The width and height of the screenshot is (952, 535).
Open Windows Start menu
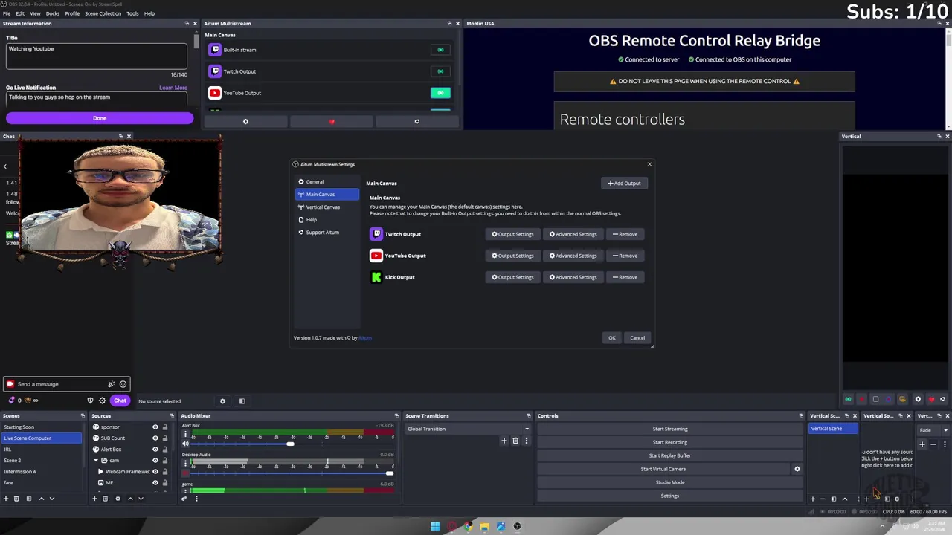click(x=435, y=526)
